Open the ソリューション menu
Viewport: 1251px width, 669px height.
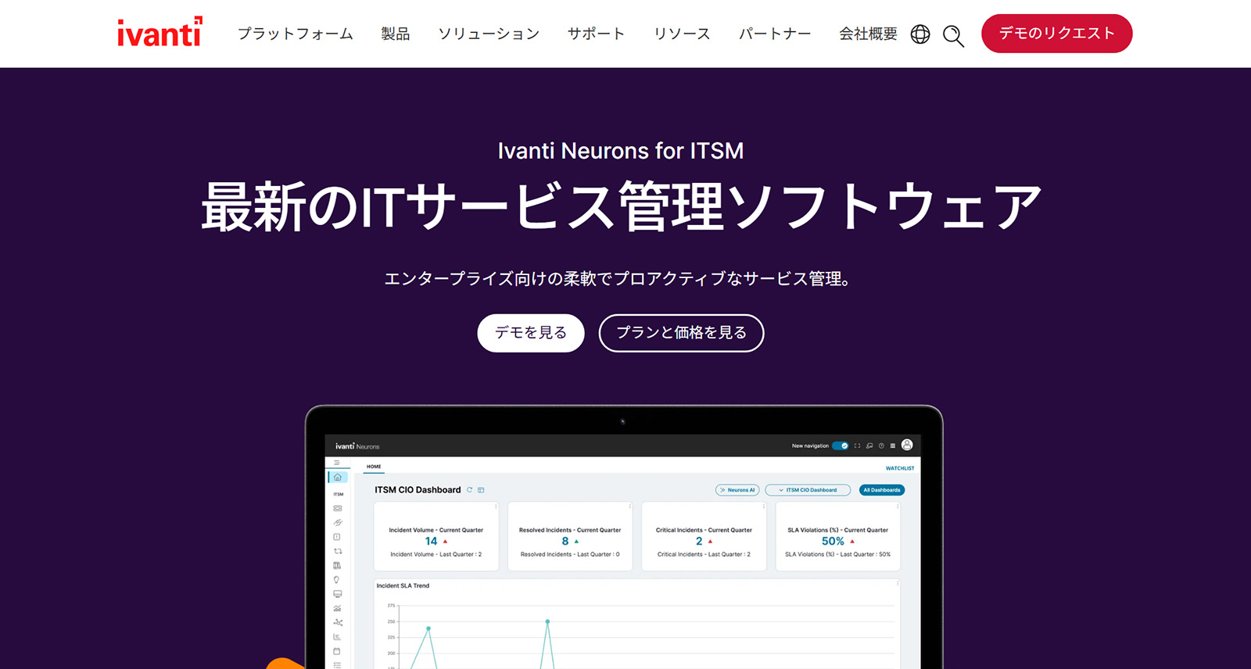(489, 34)
